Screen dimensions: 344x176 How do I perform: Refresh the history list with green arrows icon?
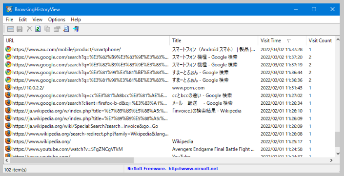click(38, 29)
